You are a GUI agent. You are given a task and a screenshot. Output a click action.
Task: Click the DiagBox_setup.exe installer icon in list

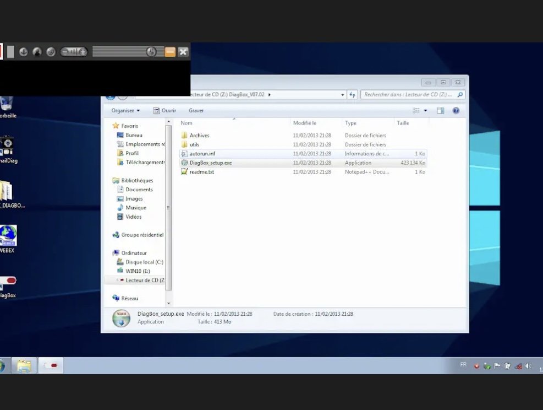pyautogui.click(x=184, y=163)
